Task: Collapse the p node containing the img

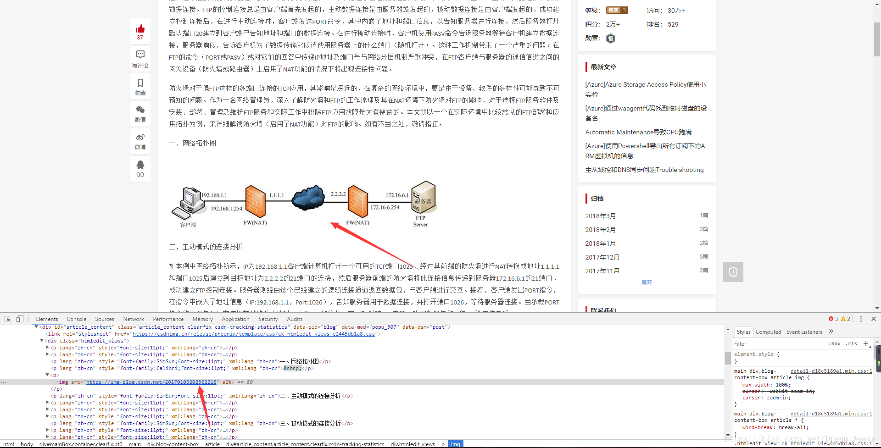Action: [47, 375]
